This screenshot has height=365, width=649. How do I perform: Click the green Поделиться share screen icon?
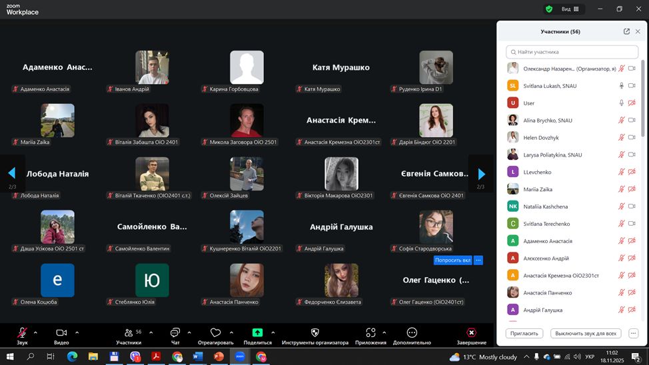[x=257, y=332]
